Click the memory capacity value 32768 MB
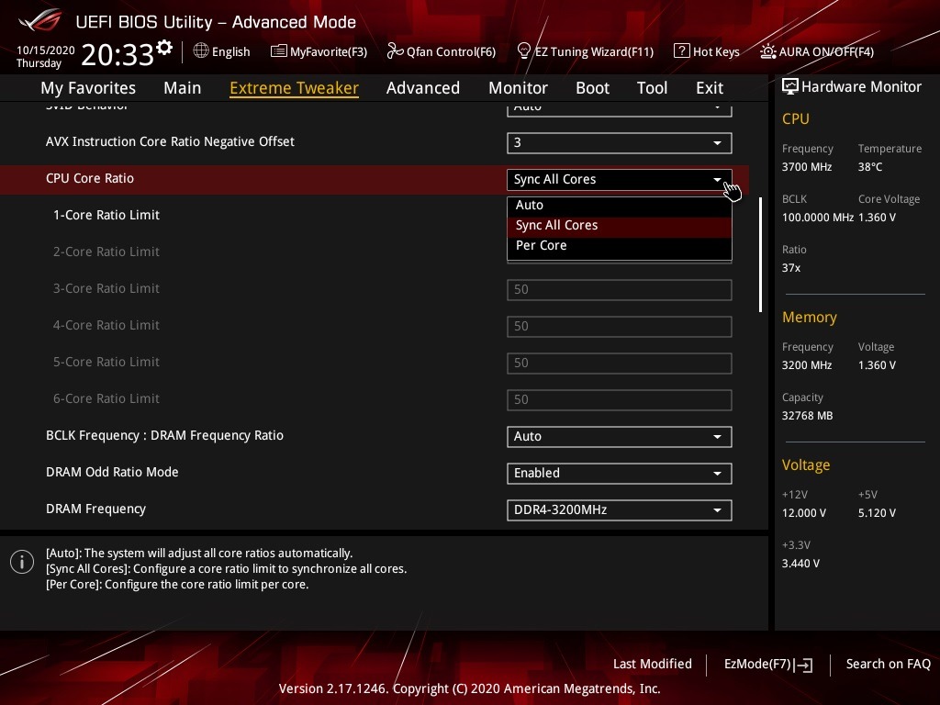 807,416
